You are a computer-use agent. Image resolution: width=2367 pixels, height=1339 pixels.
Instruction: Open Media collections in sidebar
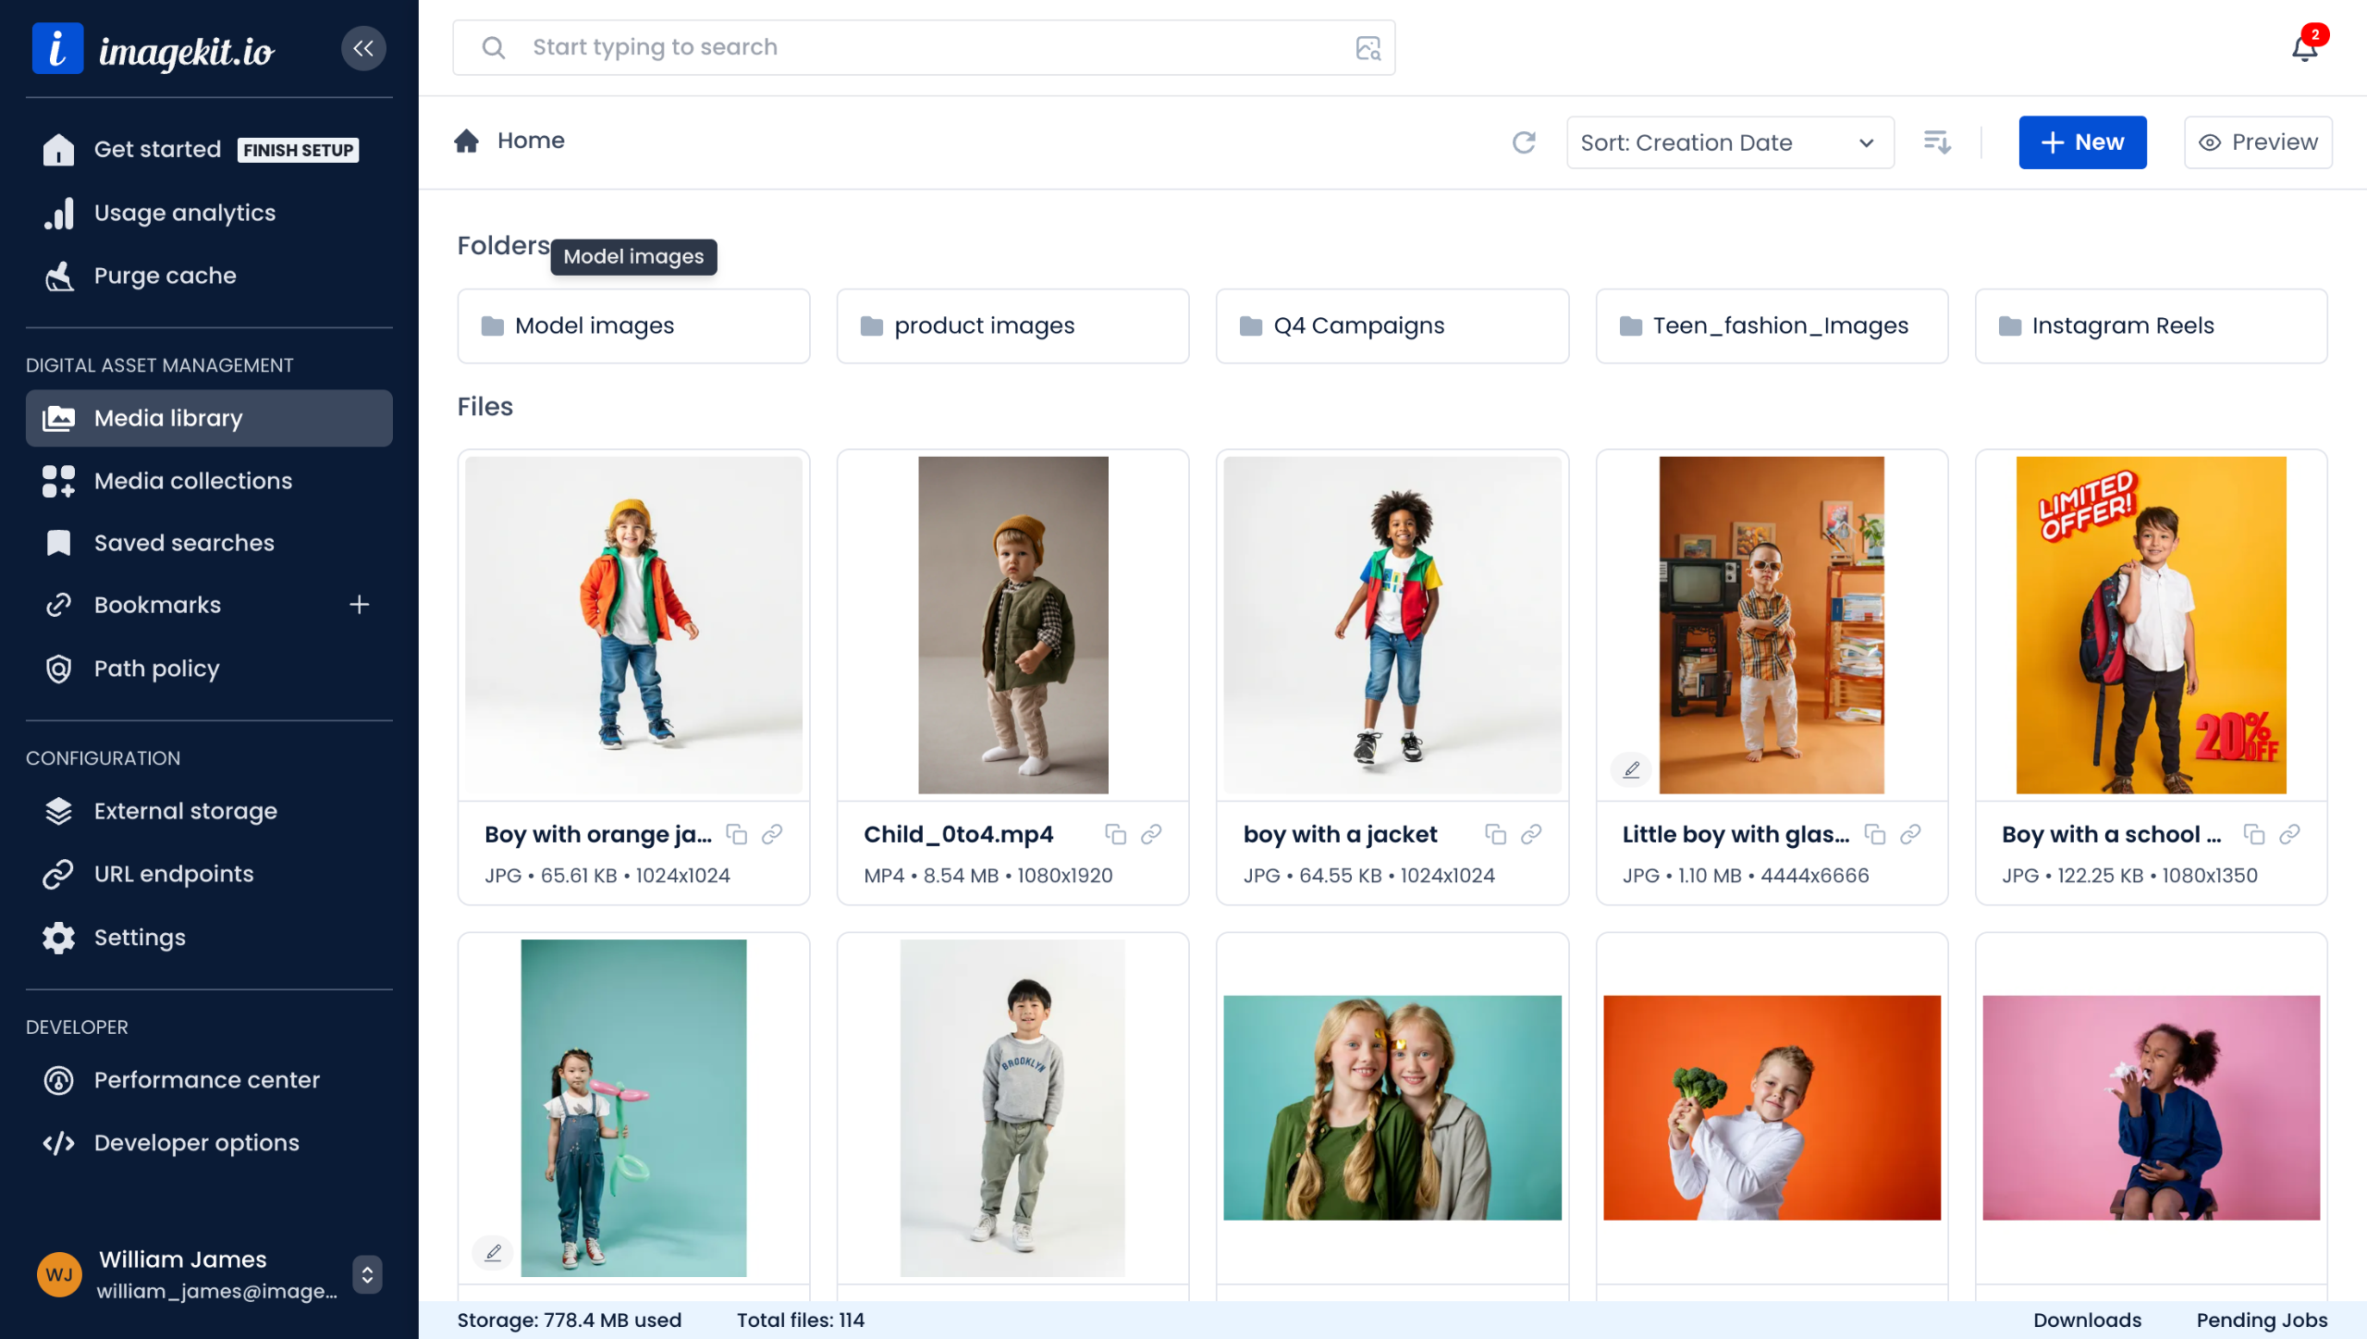click(x=192, y=481)
